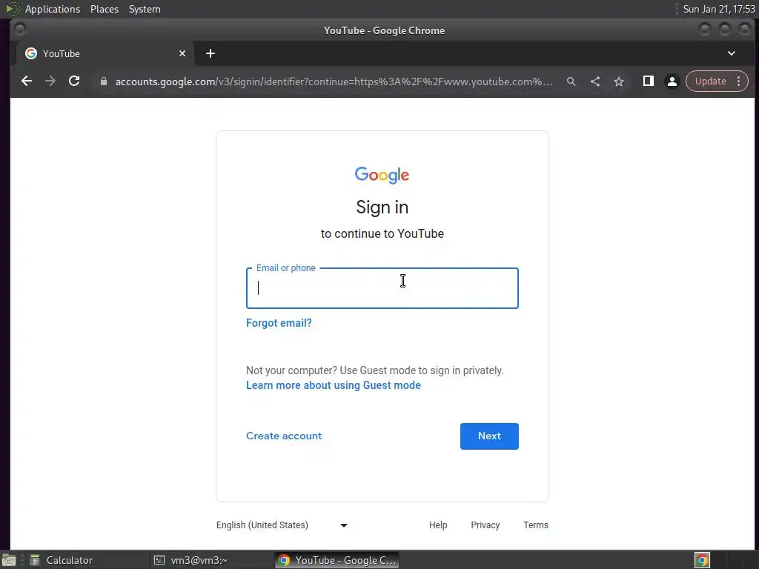The width and height of the screenshot is (759, 569).
Task: Open Learn more about using Guest mode
Action: coord(334,385)
